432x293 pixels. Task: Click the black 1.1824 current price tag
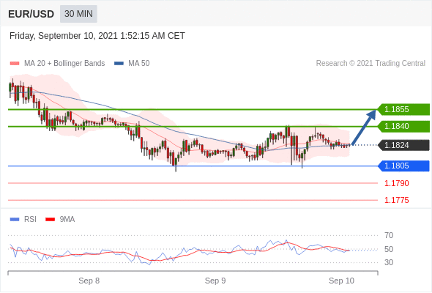click(x=403, y=145)
